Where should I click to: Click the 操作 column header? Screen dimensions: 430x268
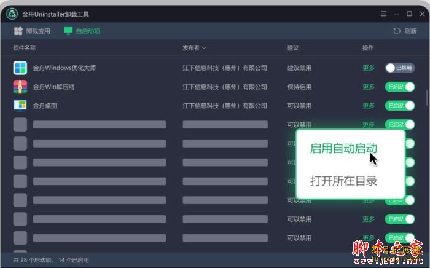[368, 48]
